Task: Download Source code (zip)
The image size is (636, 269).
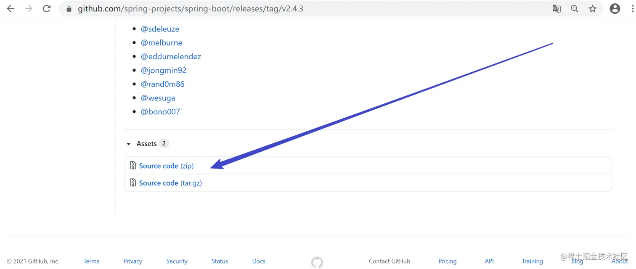Action: (166, 166)
